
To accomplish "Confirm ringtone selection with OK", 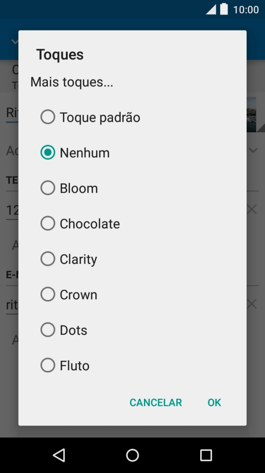I will click(214, 402).
